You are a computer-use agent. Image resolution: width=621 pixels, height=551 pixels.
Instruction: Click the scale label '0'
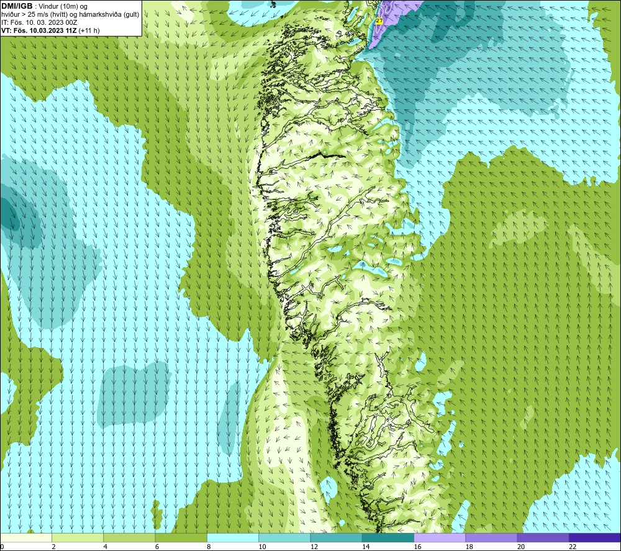pos(2,547)
